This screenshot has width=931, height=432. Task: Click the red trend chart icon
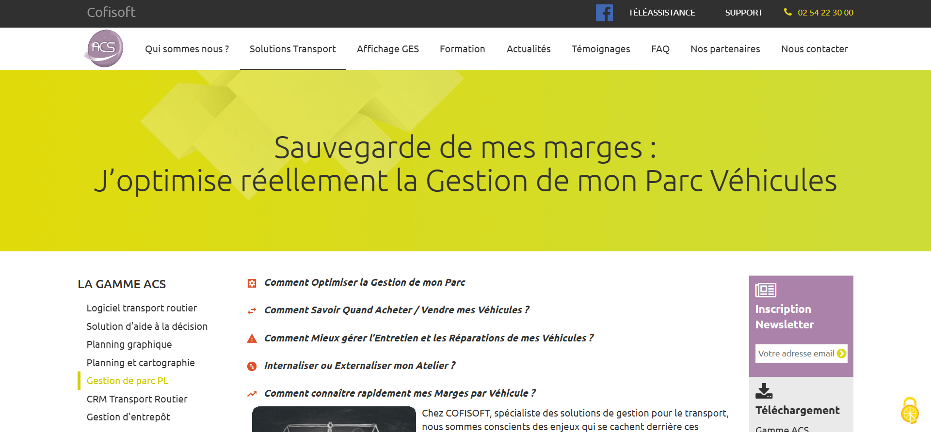coord(252,394)
